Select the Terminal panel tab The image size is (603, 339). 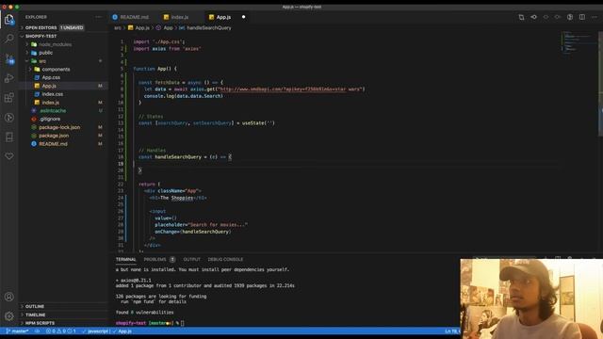125,260
